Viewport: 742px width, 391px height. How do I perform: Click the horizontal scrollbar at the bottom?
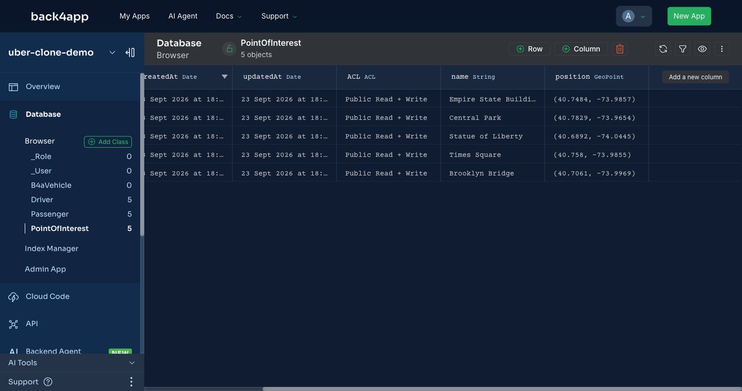pos(502,389)
